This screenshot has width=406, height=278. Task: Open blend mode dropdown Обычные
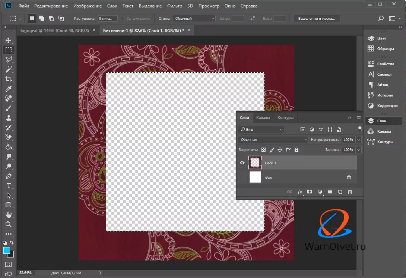pyautogui.click(x=273, y=139)
